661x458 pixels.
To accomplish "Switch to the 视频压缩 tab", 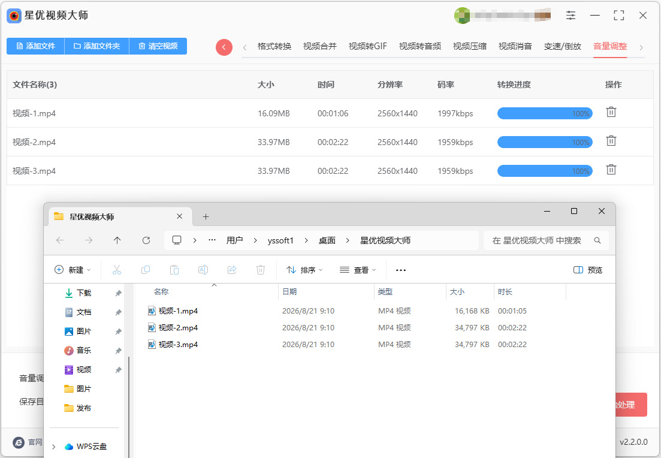I will (x=470, y=46).
